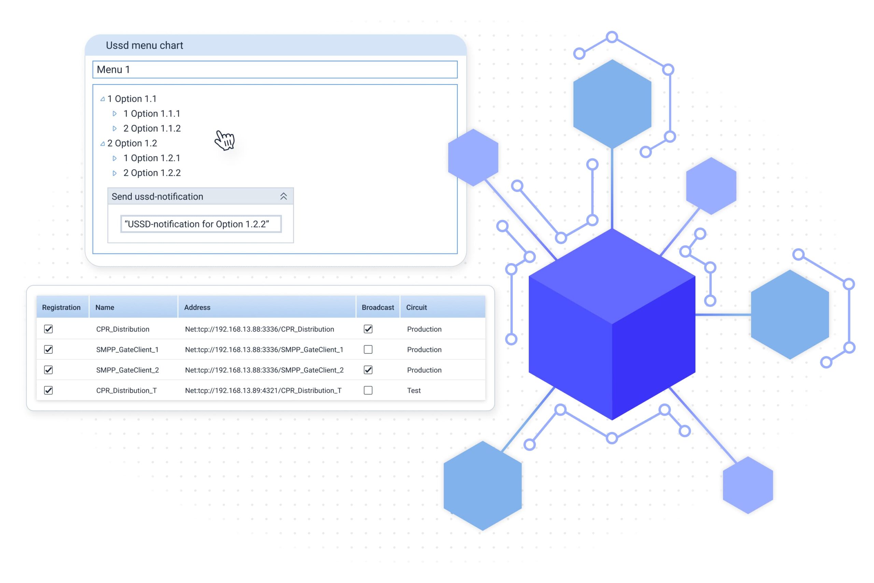Click the USSD-notification text field
The width and height of the screenshot is (874, 583).
click(x=201, y=224)
